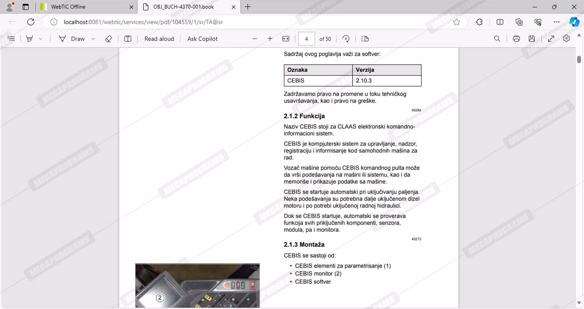
Task: Print the PDF document
Action: pos(516,39)
